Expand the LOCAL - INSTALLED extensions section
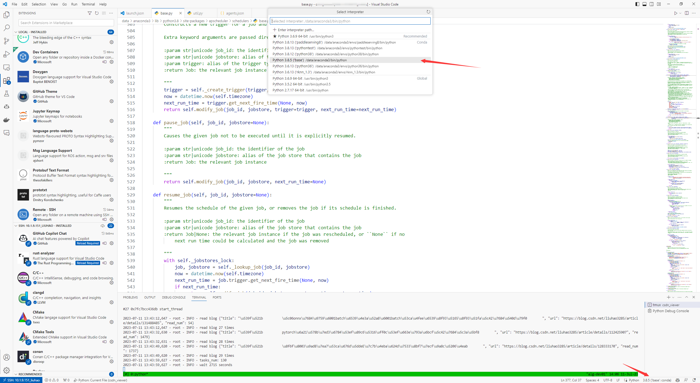Screen dimensions: 700x383 pos(16,32)
